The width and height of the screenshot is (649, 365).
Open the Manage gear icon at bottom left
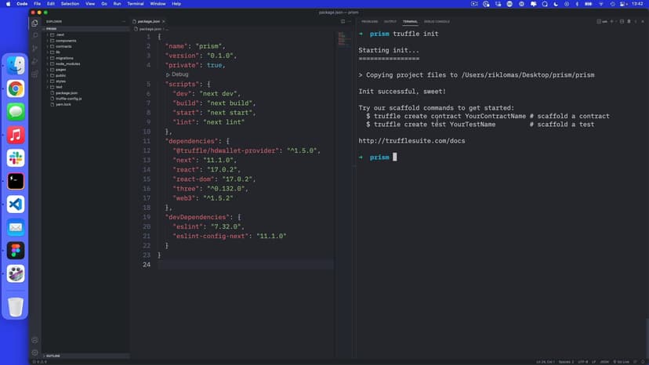[35, 352]
